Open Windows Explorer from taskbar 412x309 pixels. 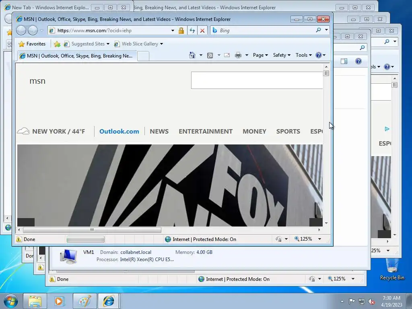(x=35, y=301)
